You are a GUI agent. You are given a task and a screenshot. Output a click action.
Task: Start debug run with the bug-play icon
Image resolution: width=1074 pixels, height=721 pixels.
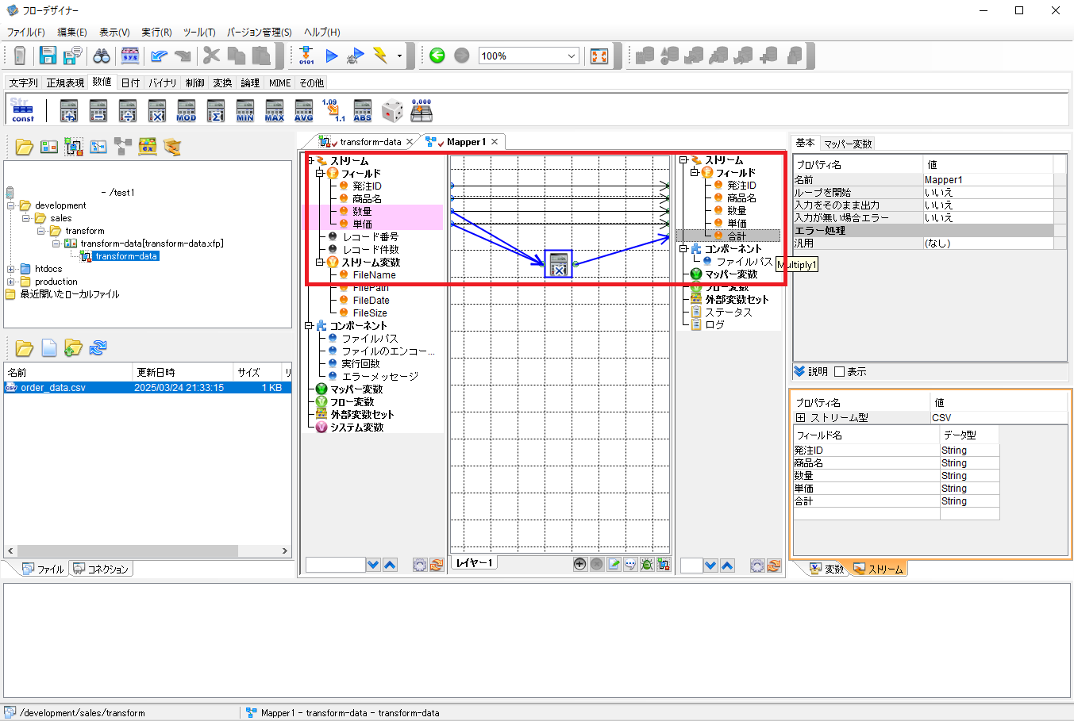(356, 56)
